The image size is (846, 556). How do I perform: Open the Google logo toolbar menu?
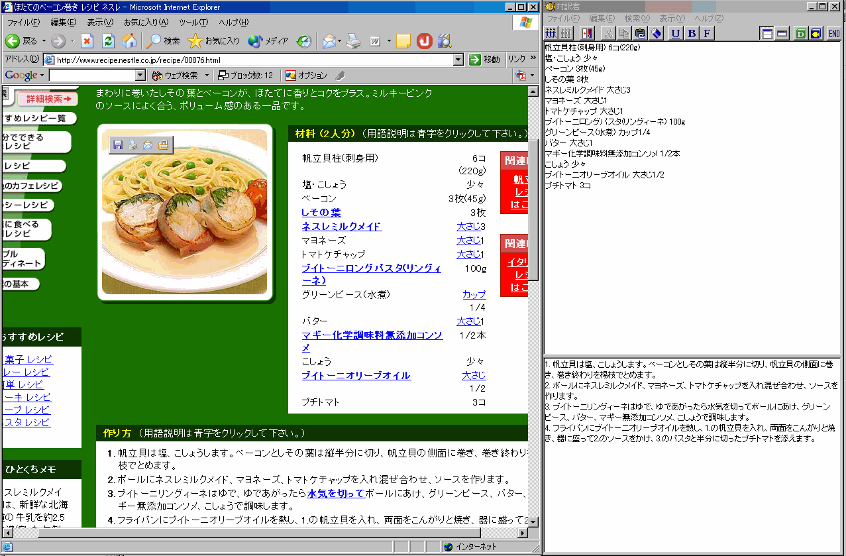(x=25, y=76)
